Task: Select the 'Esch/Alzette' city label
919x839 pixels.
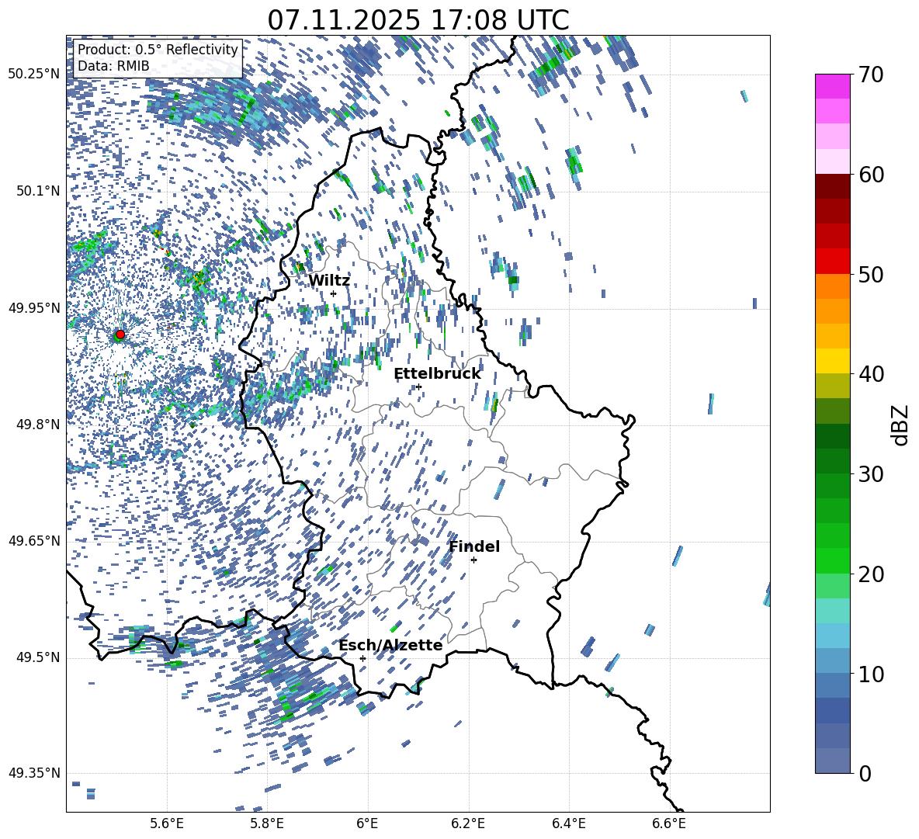Action: coord(390,645)
